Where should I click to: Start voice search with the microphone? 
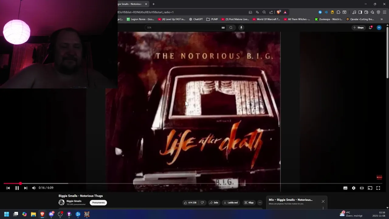pos(241,28)
